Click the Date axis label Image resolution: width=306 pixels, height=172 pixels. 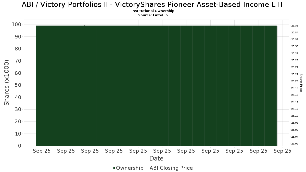tap(156, 158)
